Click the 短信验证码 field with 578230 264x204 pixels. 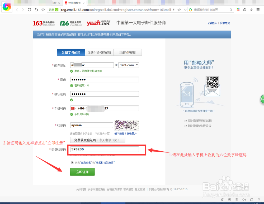105,149
